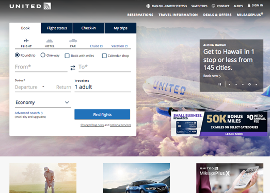
Task: Open the Reservations menu
Action: [x=140, y=15]
